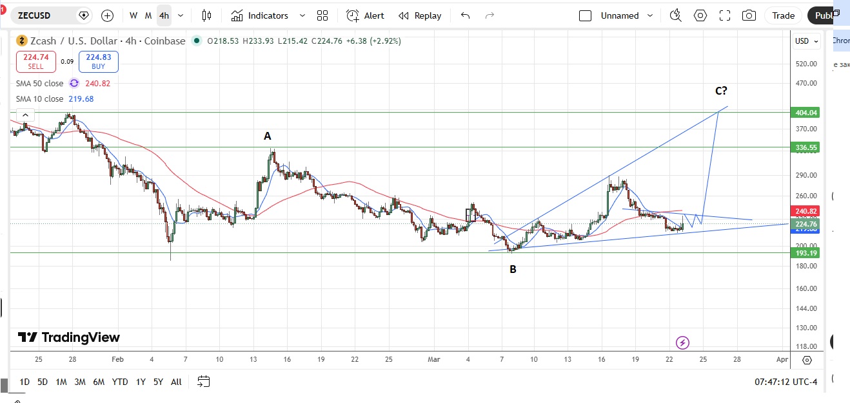This screenshot has height=403, width=850.
Task: Toggle the Unnamed layout checkbox square
Action: pyautogui.click(x=585, y=15)
